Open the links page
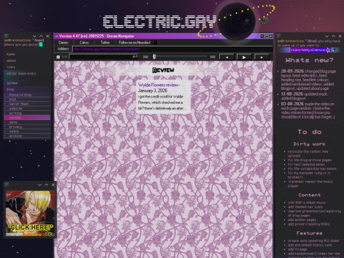Screen dimensions: 344x258 pyautogui.click(x=11, y=67)
